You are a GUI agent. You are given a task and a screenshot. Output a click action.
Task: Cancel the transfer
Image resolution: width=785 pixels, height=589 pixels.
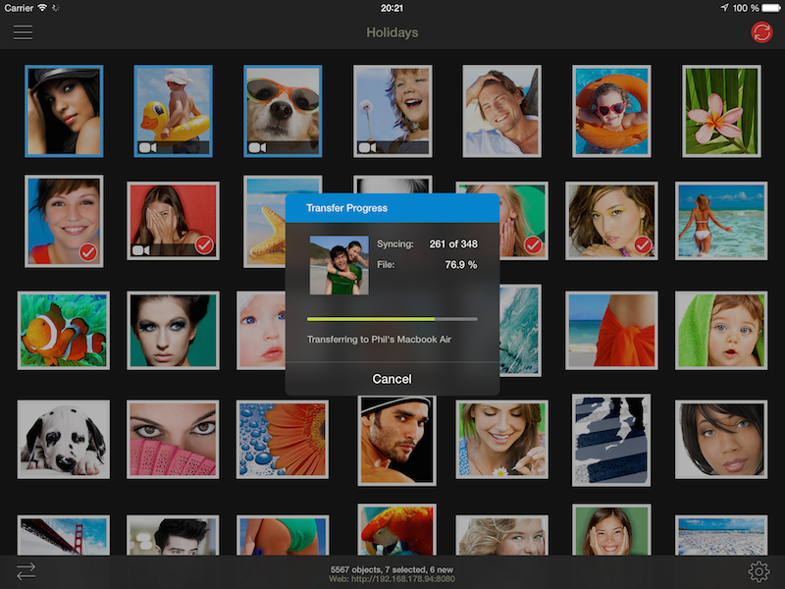coord(392,379)
